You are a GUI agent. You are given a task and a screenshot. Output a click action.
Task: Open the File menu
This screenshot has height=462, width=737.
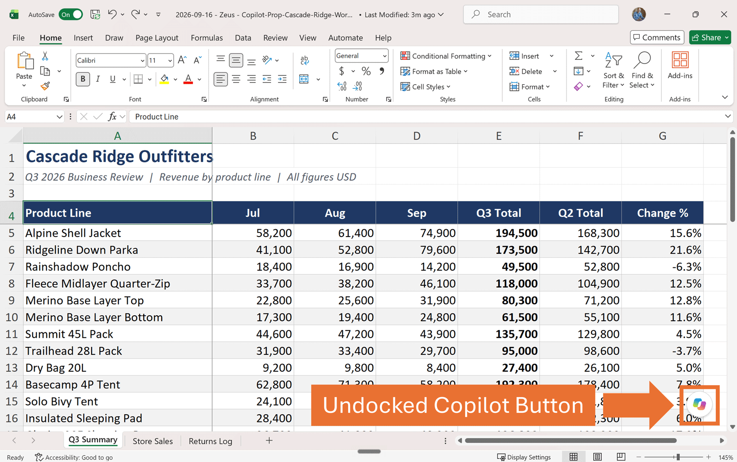[x=18, y=38]
